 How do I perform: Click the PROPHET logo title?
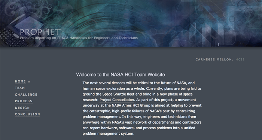click(x=40, y=32)
